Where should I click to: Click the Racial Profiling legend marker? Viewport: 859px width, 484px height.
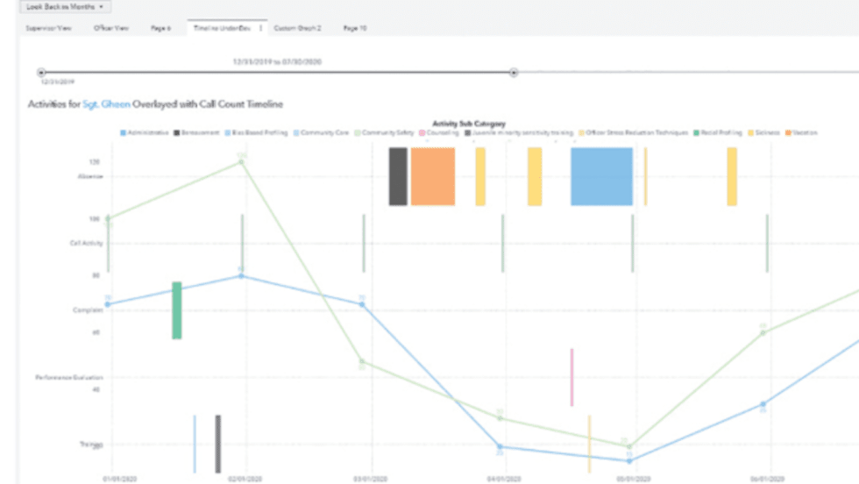(x=697, y=132)
